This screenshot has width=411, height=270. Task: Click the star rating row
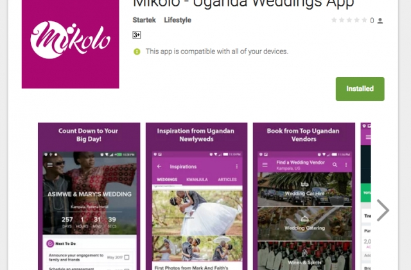click(x=349, y=20)
